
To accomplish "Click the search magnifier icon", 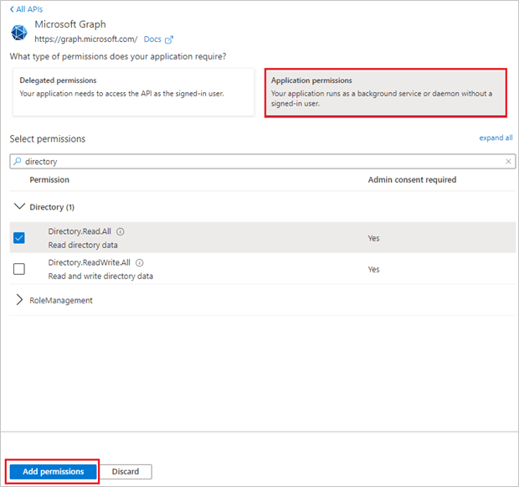I will coord(18,161).
